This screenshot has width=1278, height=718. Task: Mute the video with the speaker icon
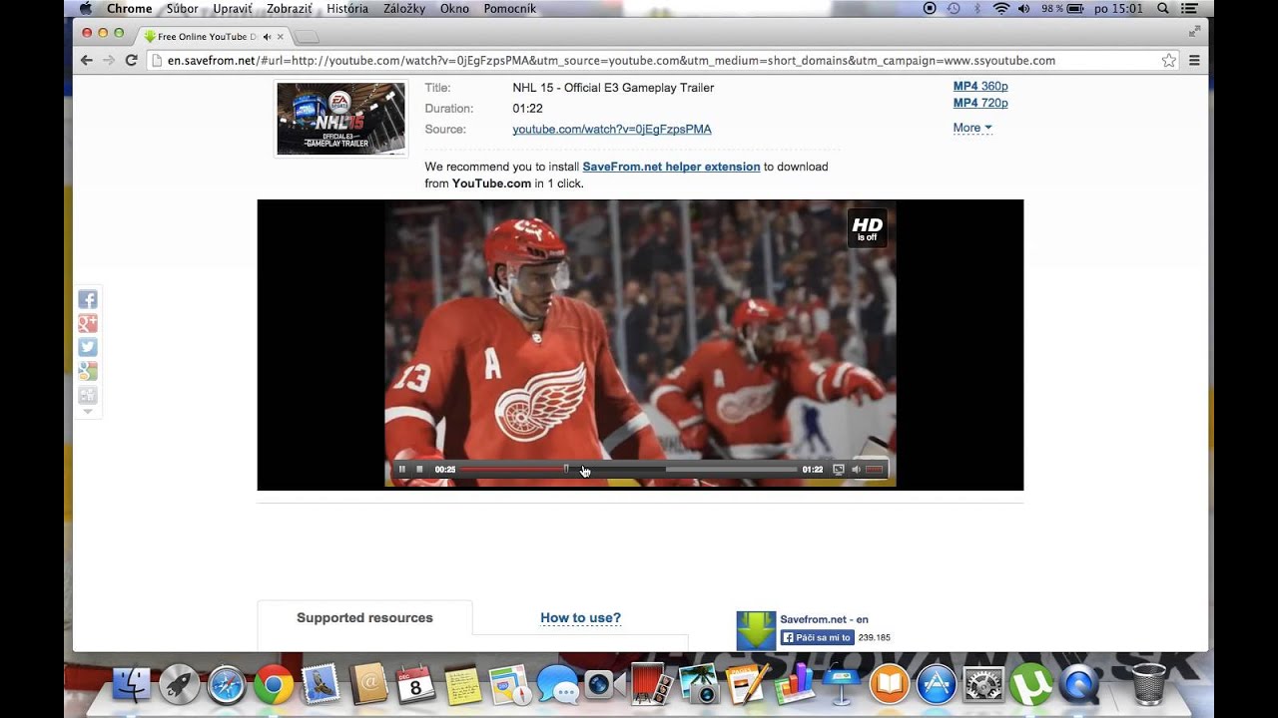click(x=856, y=470)
